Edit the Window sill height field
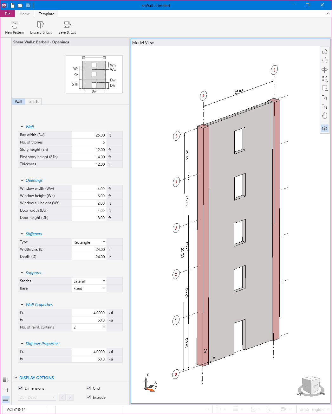The height and width of the screenshot is (414, 332). 89,203
